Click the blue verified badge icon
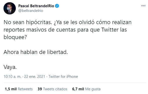Image resolution: width=148 pixels, height=94 pixels. pyautogui.click(x=57, y=6)
